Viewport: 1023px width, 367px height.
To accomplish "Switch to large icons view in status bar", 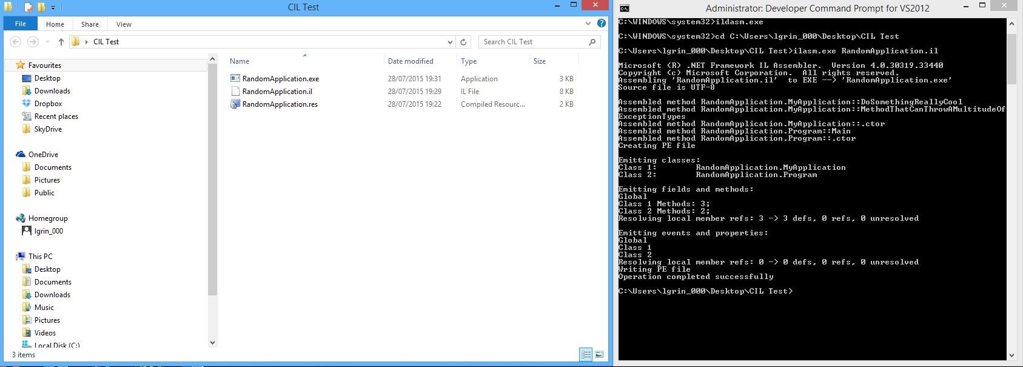I will pos(599,355).
